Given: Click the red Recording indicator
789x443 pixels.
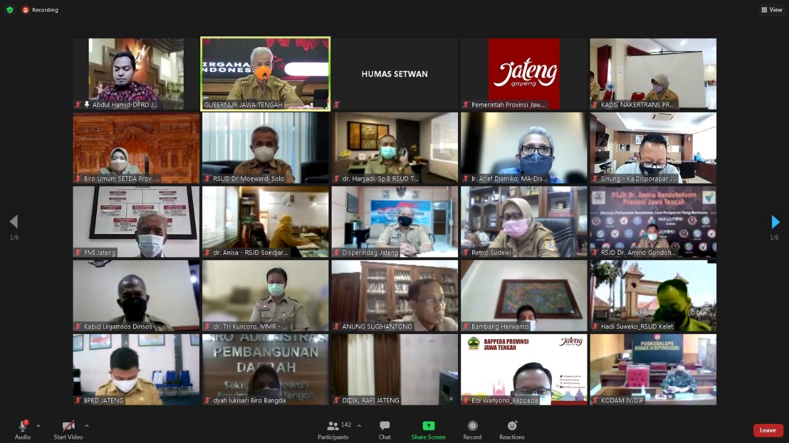Looking at the screenshot, I should point(41,10).
